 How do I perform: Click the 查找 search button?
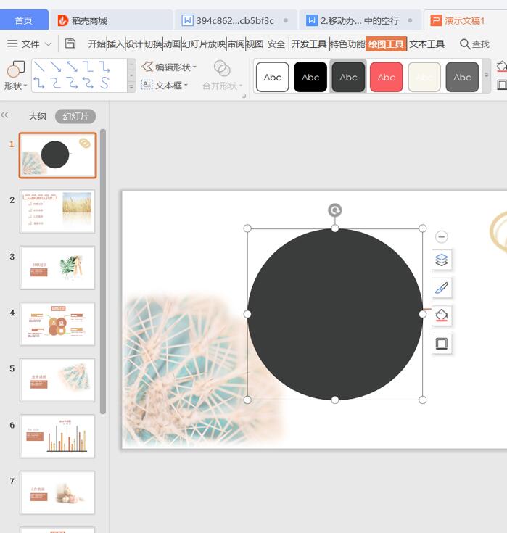click(474, 44)
